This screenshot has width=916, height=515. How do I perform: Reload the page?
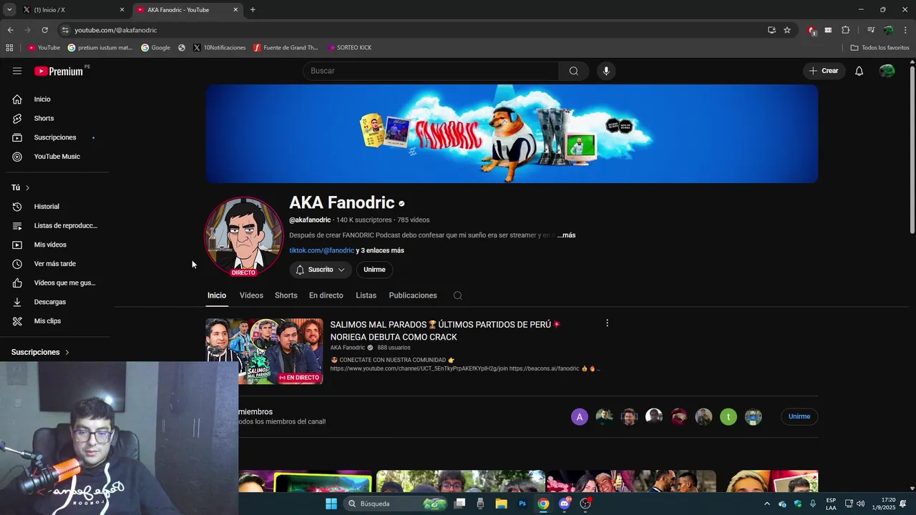click(44, 30)
